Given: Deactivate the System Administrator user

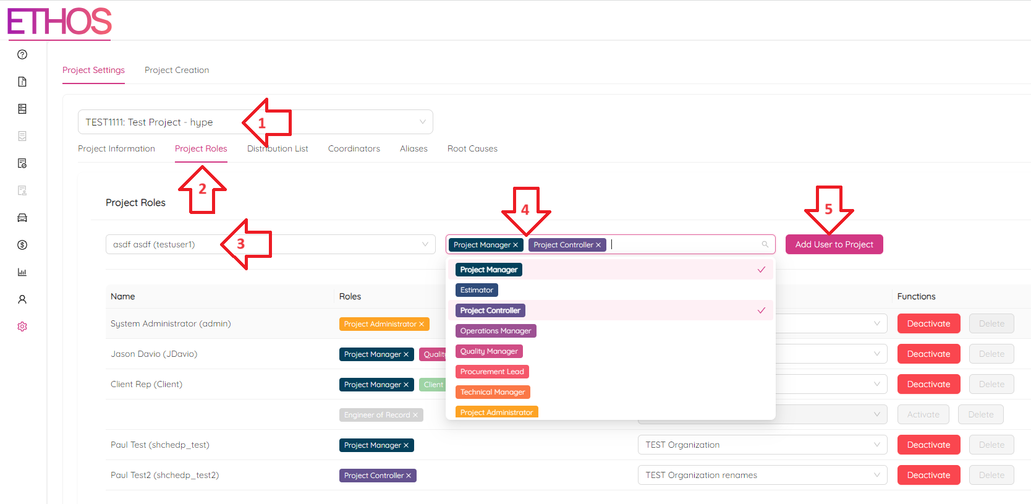Looking at the screenshot, I should (928, 323).
